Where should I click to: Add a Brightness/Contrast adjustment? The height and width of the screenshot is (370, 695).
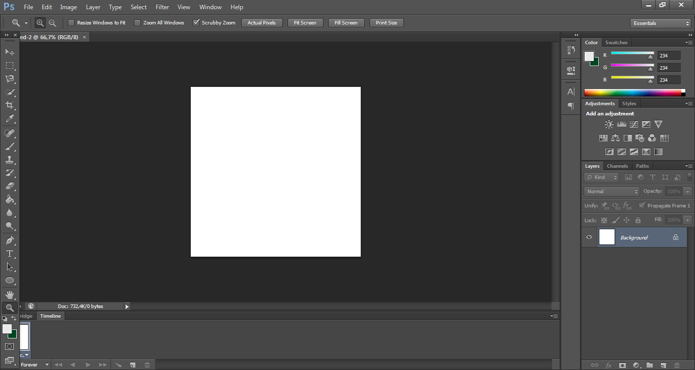pyautogui.click(x=609, y=124)
